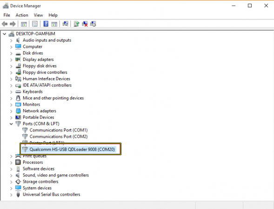Maximize the Device Manager window
This screenshot has height=209, width=274.
pyautogui.click(x=250, y=6)
